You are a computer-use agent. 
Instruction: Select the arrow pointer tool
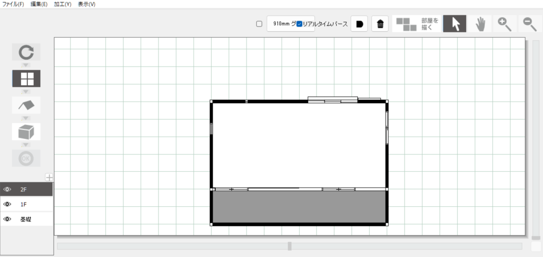click(454, 24)
